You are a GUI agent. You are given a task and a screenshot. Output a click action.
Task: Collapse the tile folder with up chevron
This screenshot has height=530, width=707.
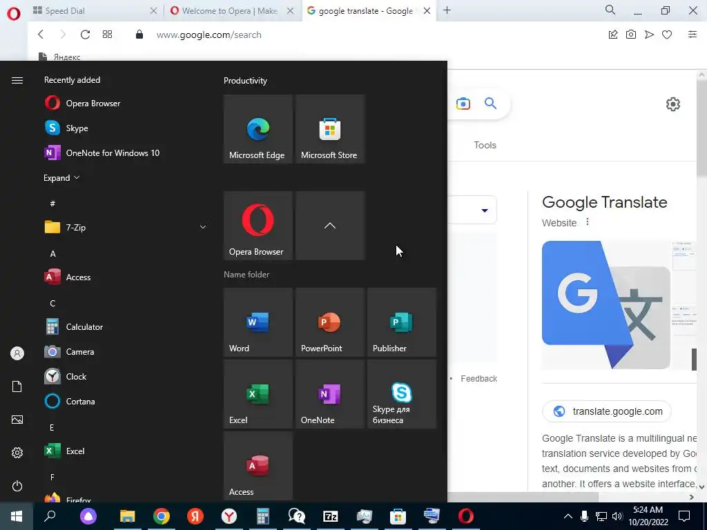tap(329, 226)
